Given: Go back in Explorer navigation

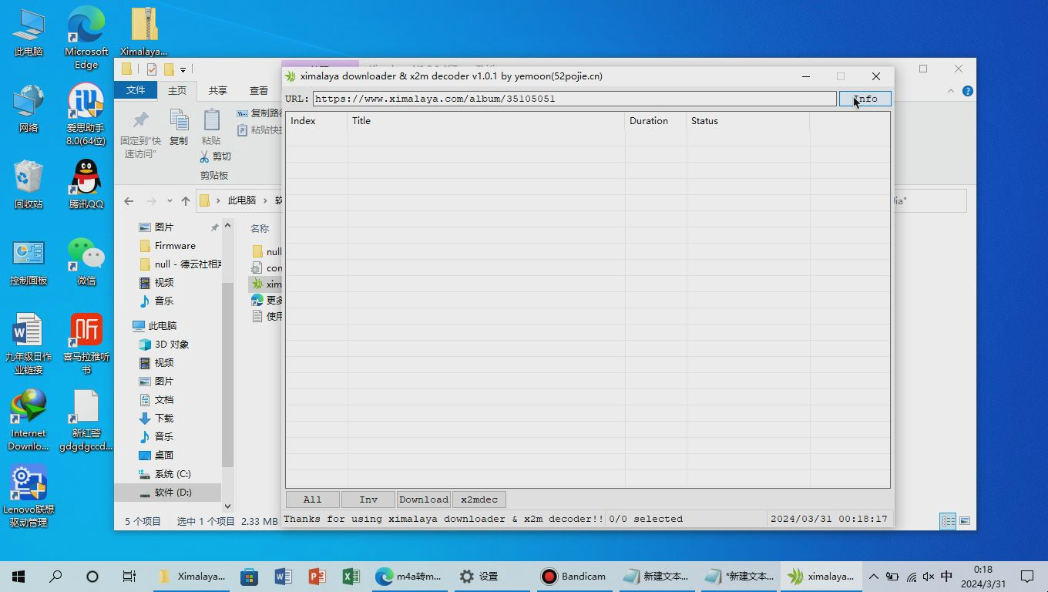Looking at the screenshot, I should 129,201.
